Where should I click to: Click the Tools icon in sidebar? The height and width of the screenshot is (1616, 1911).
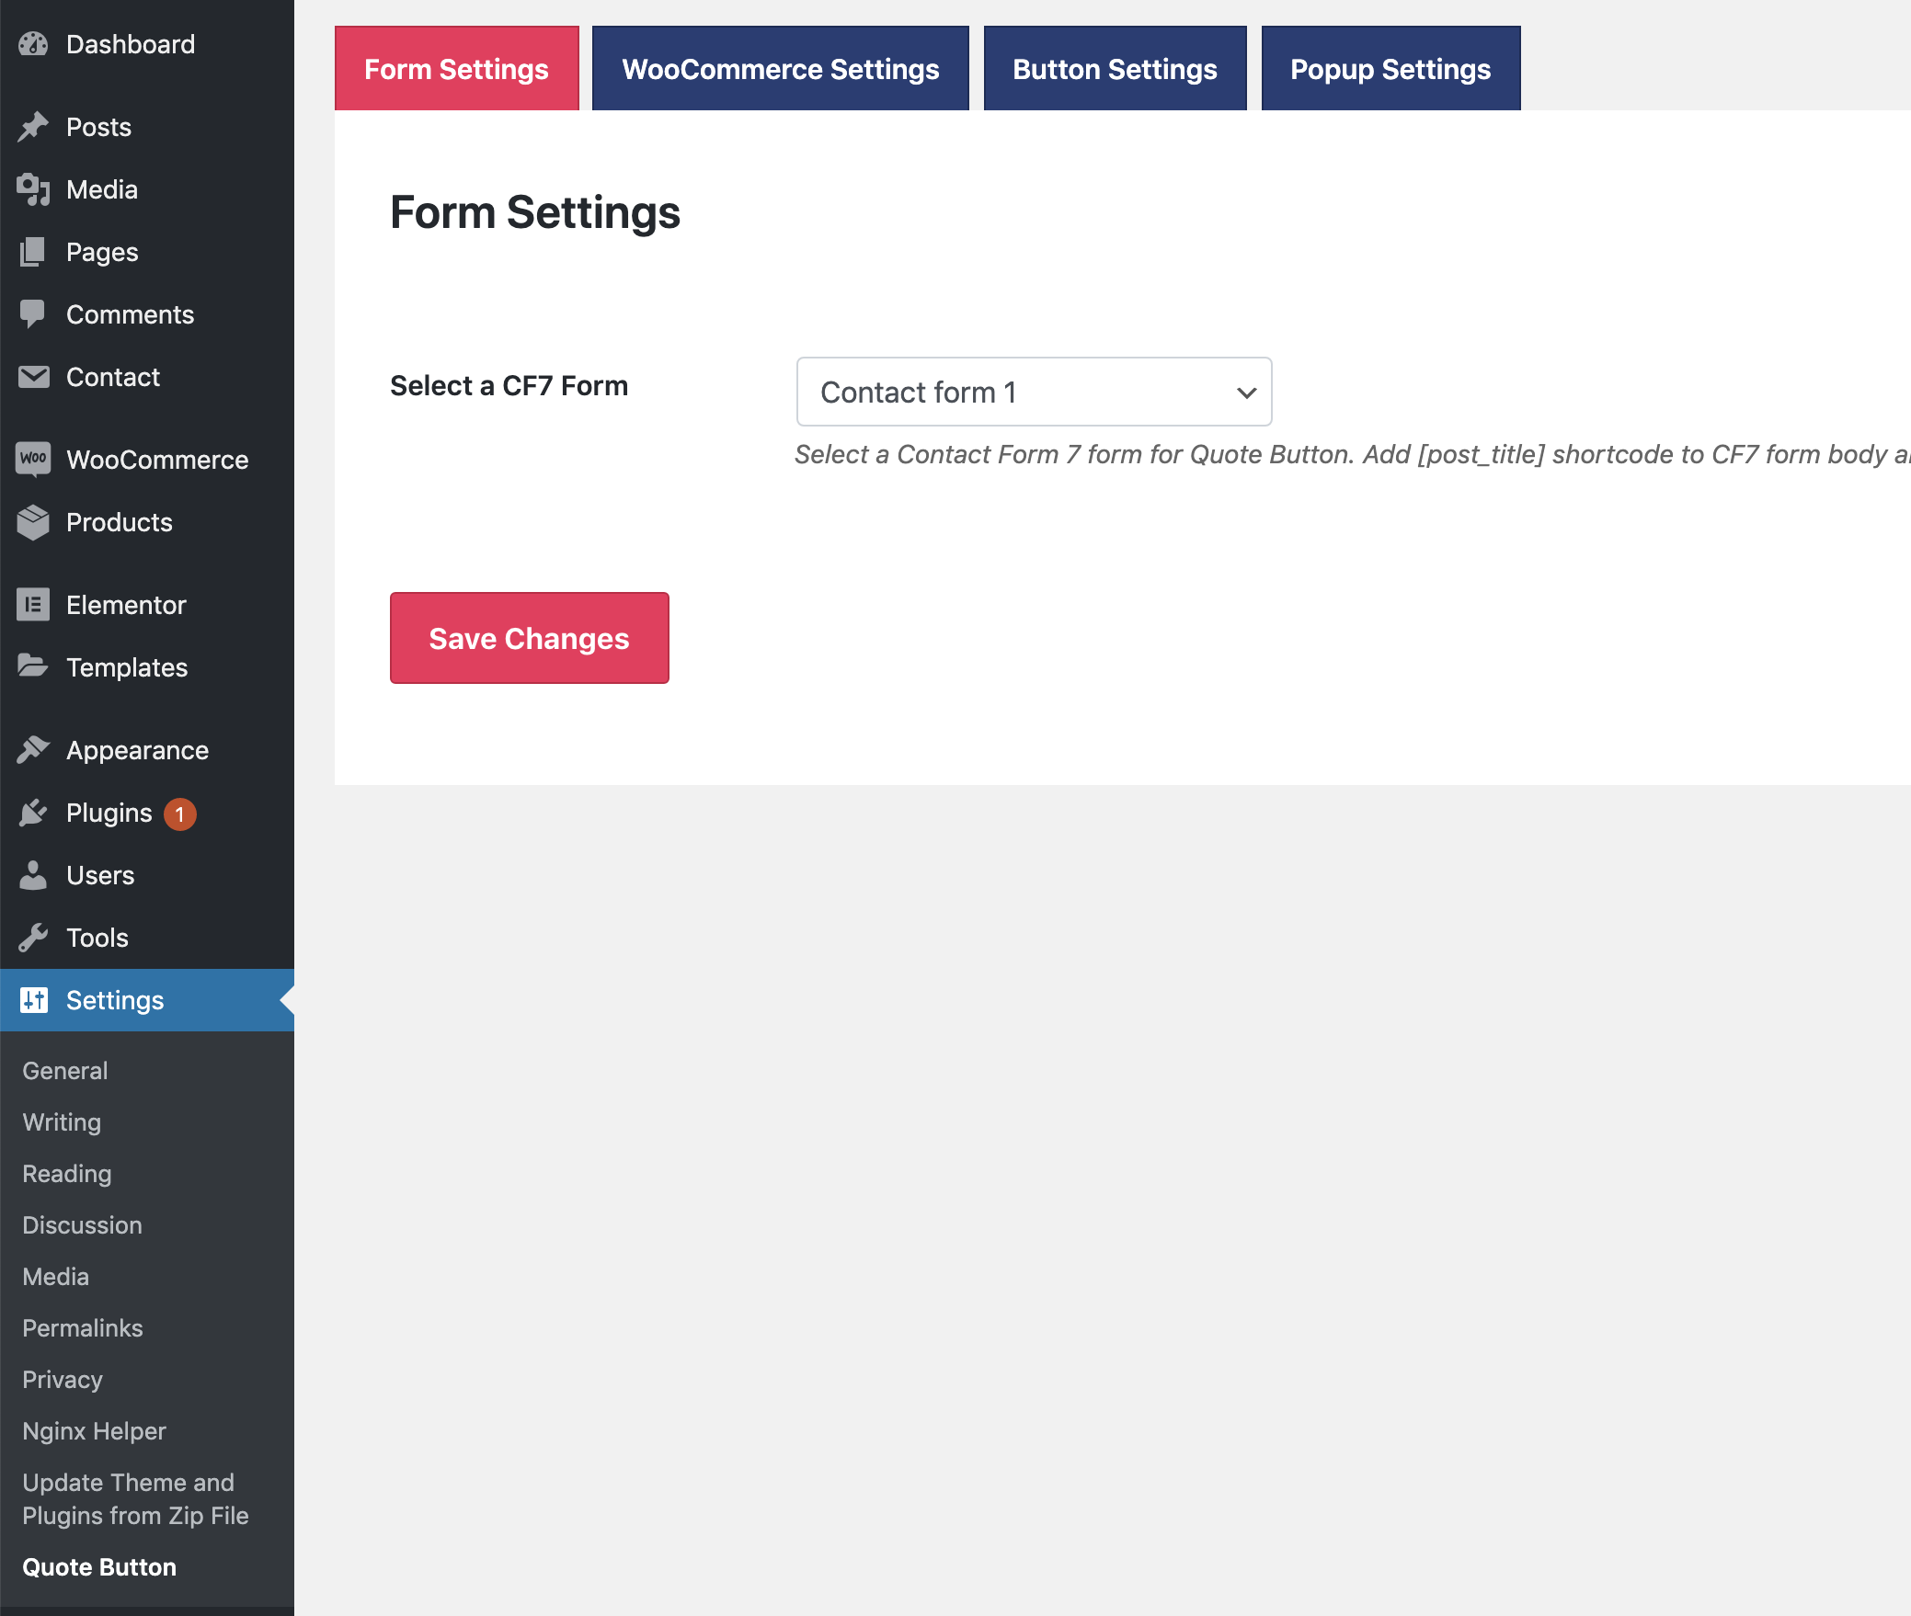[x=35, y=938]
